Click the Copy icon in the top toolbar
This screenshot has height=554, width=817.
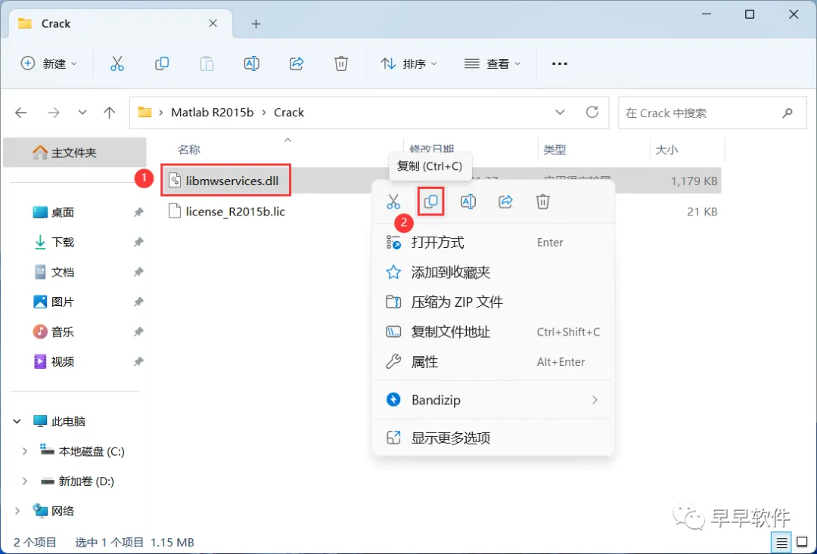tap(162, 63)
